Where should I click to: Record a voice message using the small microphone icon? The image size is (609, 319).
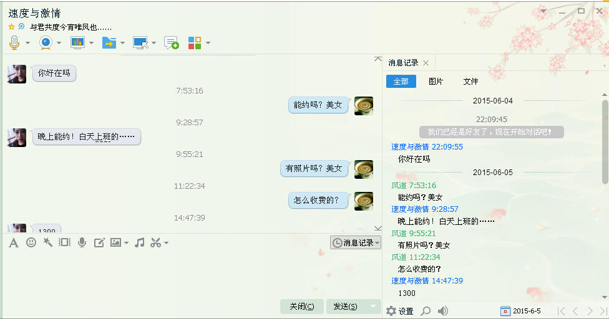pos(82,242)
